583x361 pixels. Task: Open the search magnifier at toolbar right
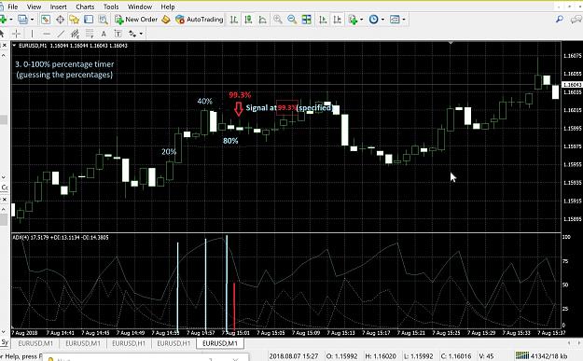point(559,20)
